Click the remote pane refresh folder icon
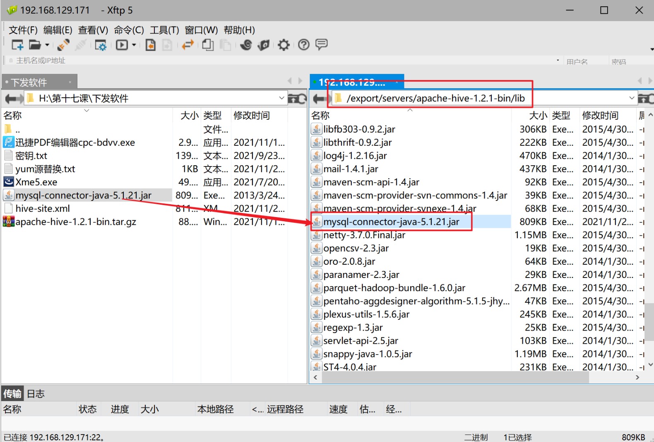 coord(646,99)
